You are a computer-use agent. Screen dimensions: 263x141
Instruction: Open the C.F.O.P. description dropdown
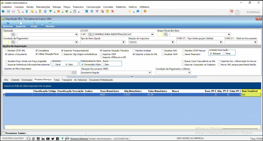pyautogui.click(x=152, y=35)
